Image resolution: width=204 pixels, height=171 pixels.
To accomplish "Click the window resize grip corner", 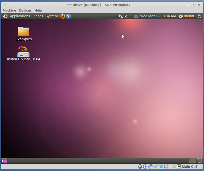I will [202, 168].
